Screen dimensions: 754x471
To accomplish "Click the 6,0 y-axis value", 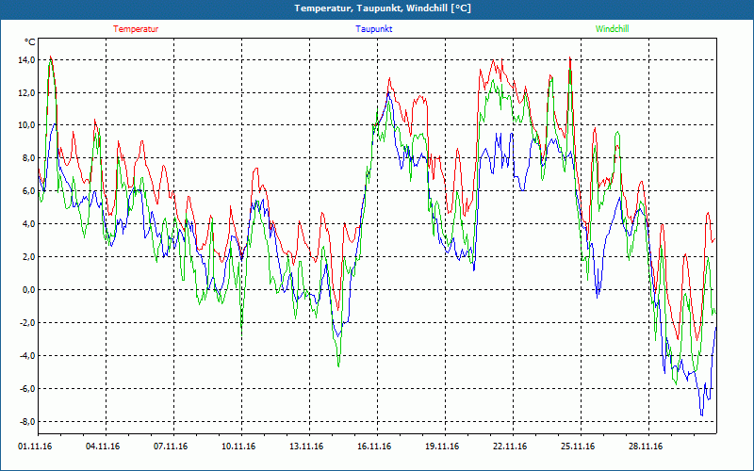I will (28, 191).
